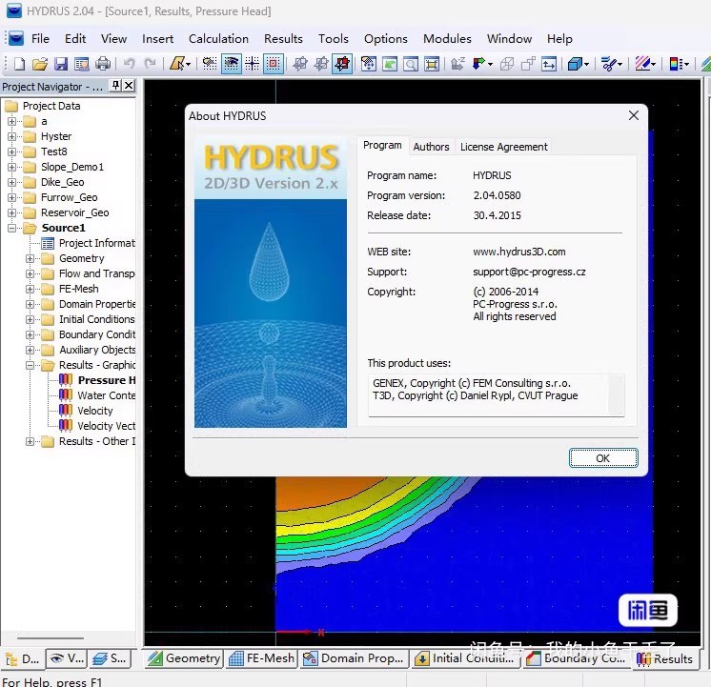Click the coordinate axes arrows icon
This screenshot has width=711, height=687.
pos(478,64)
